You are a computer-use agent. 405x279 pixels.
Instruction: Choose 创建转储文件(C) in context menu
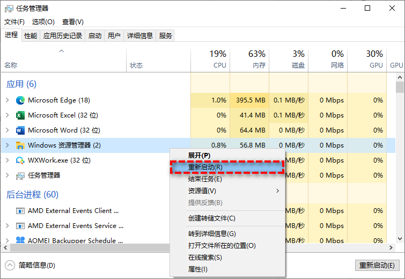(x=227, y=218)
